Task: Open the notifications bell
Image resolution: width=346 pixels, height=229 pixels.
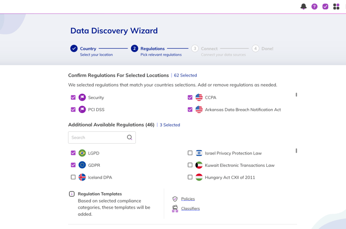Action: 303,6
